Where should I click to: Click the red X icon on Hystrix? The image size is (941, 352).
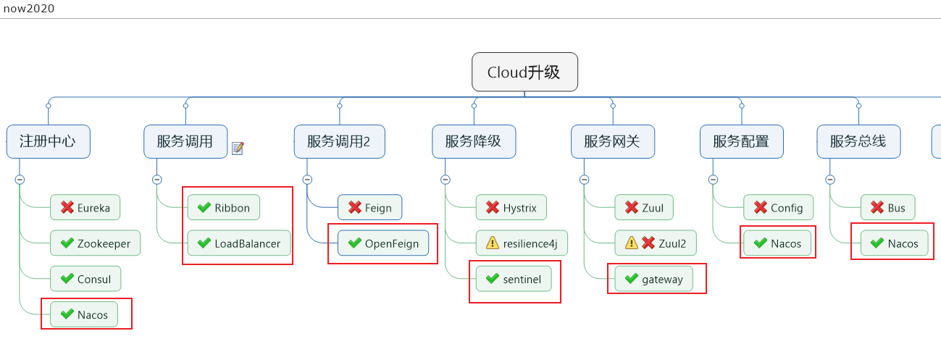[493, 208]
